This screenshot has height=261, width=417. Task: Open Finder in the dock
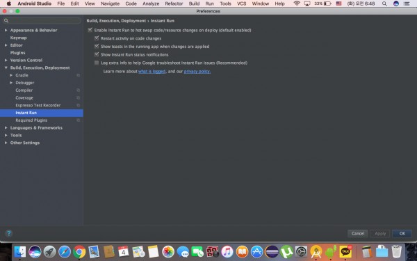pos(20,252)
